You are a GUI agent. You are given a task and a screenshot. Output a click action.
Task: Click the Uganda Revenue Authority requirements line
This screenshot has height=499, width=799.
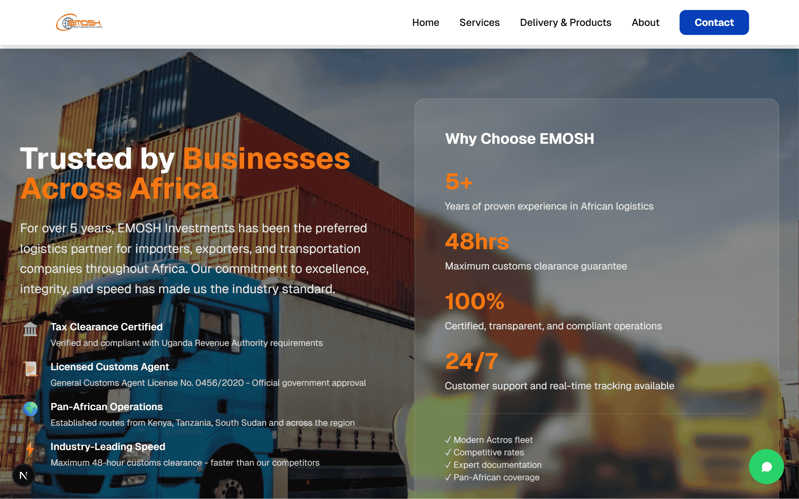pyautogui.click(x=187, y=343)
